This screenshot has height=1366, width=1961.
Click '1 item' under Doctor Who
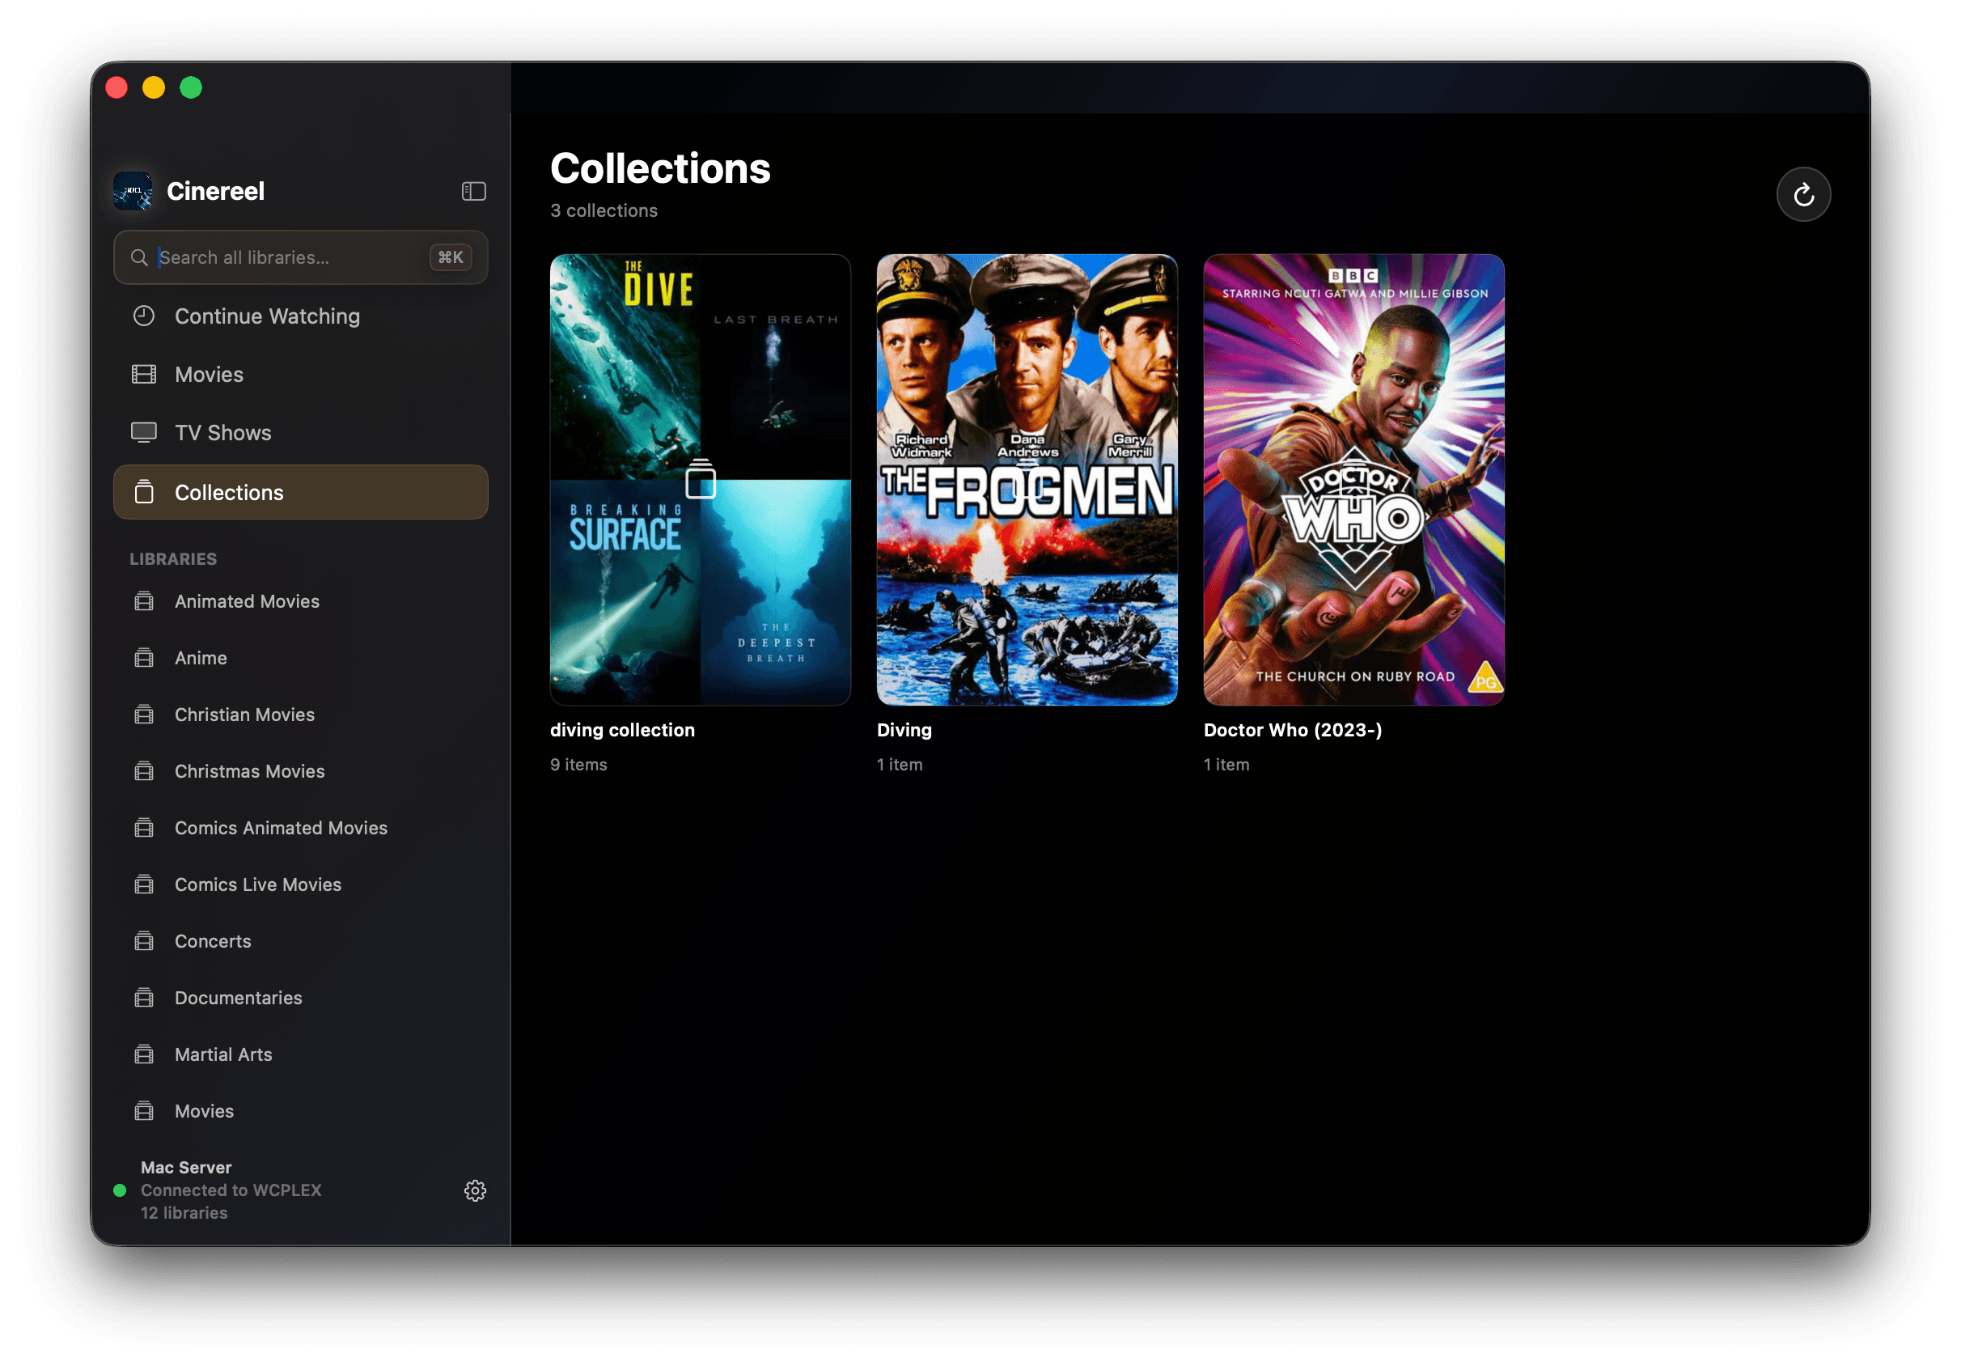1226,765
